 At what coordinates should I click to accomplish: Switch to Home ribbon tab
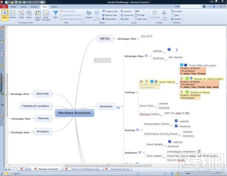tap(13, 7)
